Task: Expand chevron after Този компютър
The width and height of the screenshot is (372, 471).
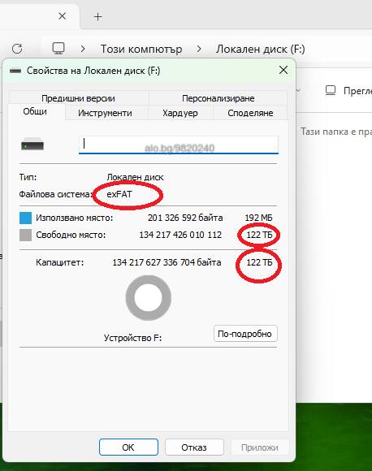Action: [199, 49]
